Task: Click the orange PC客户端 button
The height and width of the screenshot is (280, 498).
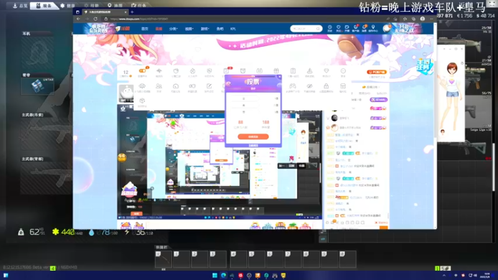Action: coord(377,72)
